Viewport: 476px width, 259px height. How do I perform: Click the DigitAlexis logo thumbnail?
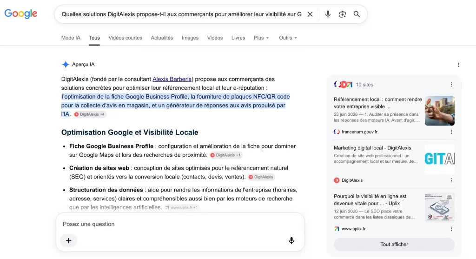click(x=440, y=159)
